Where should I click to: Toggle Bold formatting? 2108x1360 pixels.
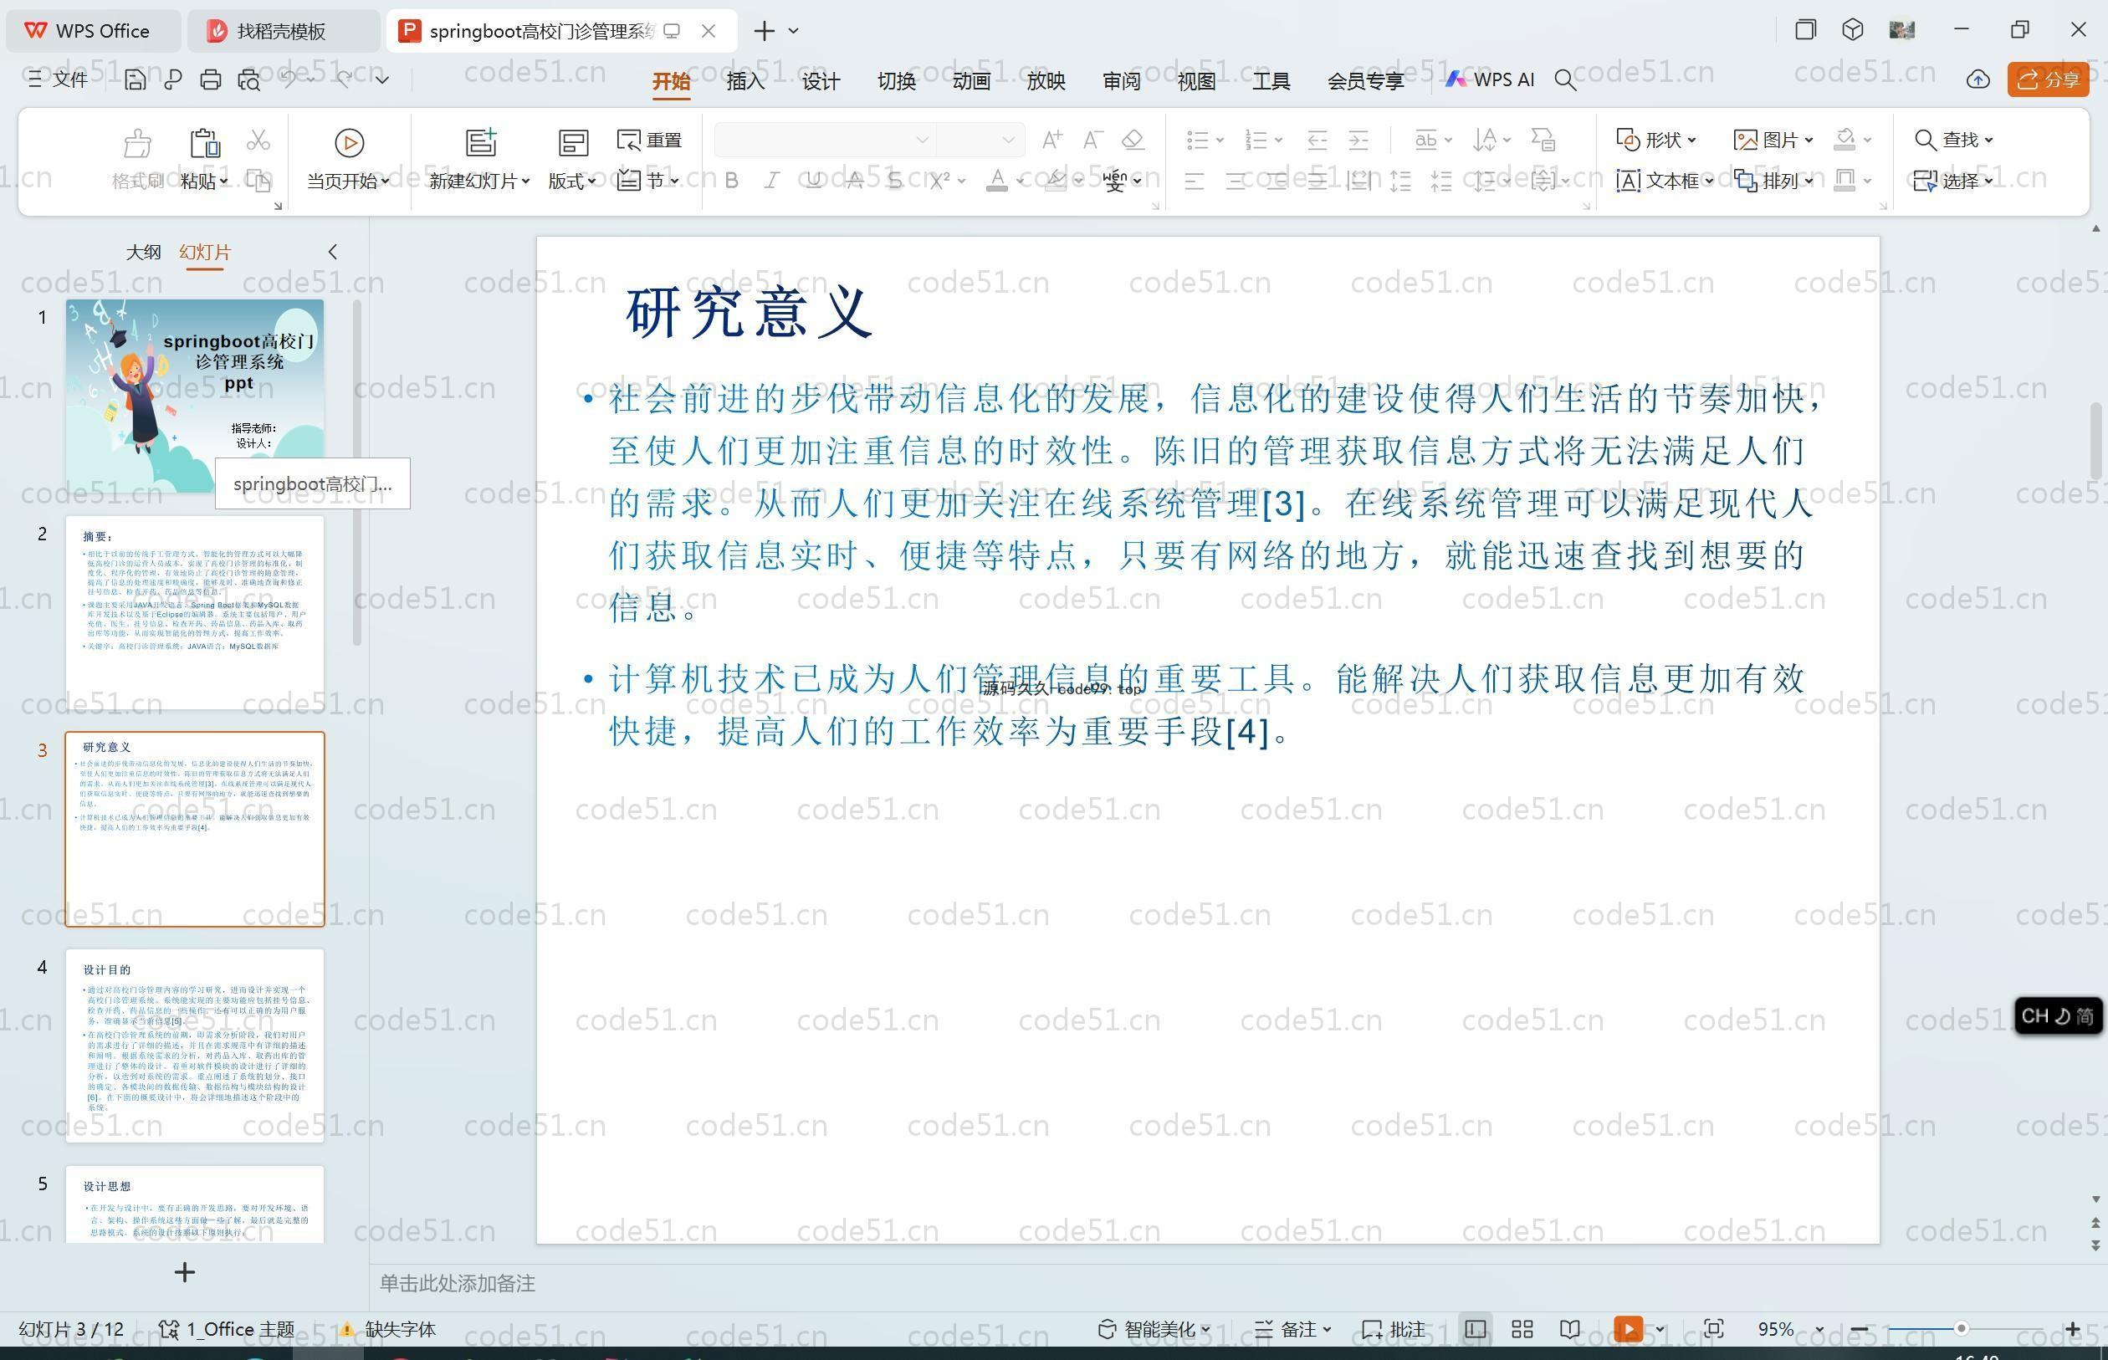731,181
